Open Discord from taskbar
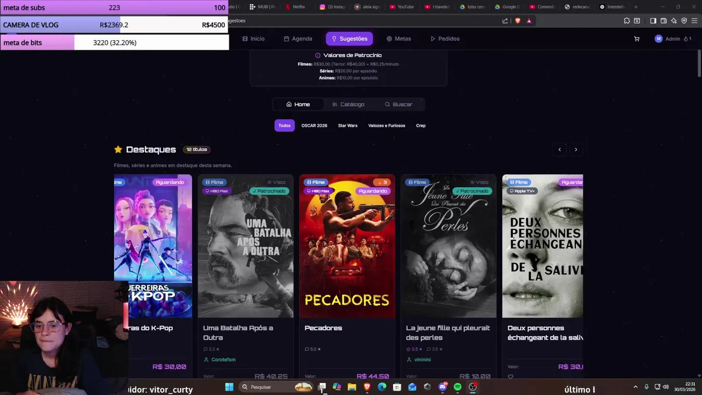 (x=443, y=387)
